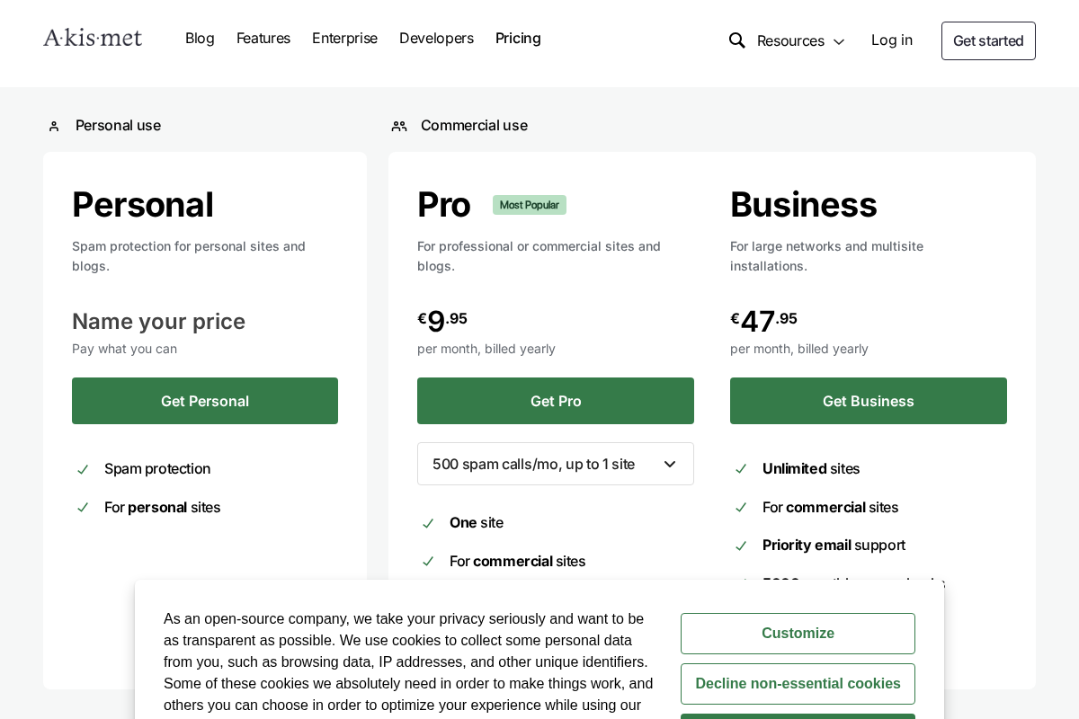This screenshot has height=719, width=1079.
Task: Click the €9.95 Pro price
Action: coord(442,320)
